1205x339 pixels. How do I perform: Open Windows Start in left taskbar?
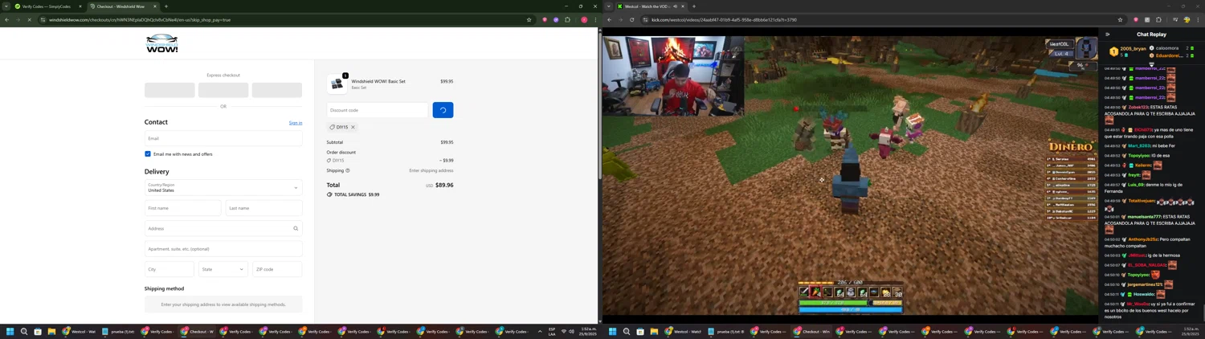[10, 332]
